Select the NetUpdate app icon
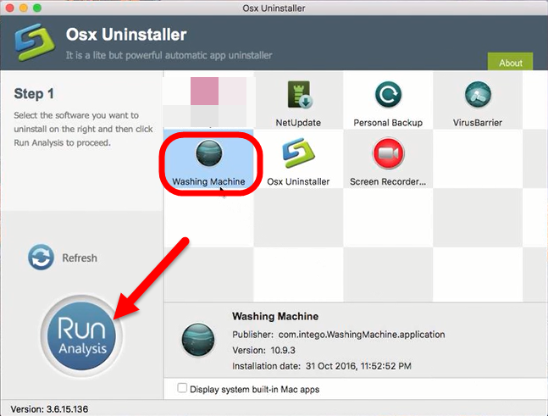The image size is (548, 416). pyautogui.click(x=299, y=96)
